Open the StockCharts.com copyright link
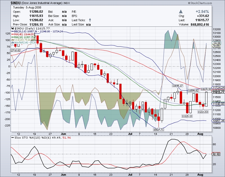The height and width of the screenshot is (177, 225). point(200,3)
